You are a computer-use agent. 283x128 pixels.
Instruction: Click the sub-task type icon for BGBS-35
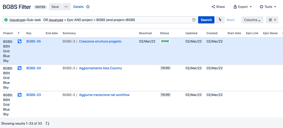[x=20, y=41]
